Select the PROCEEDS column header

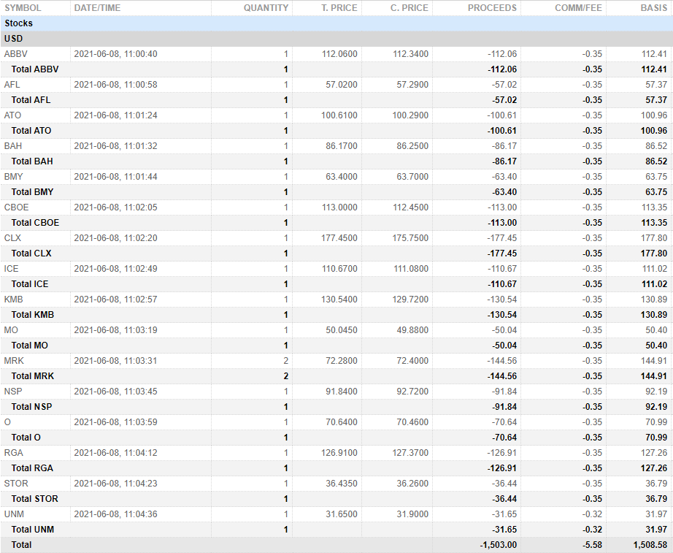(492, 8)
